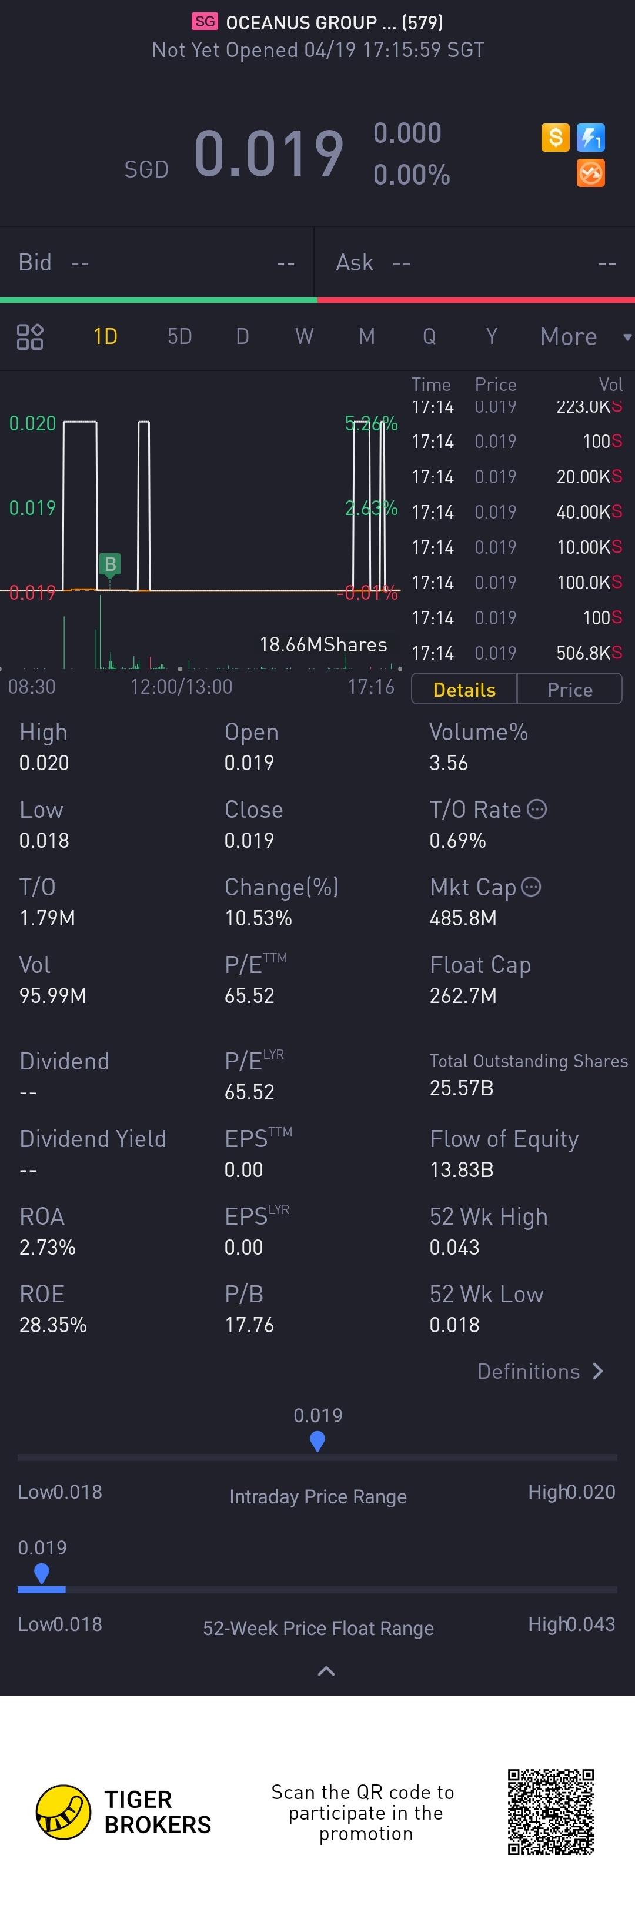
Task: Tap the orange round badge icon
Action: pos(591,173)
